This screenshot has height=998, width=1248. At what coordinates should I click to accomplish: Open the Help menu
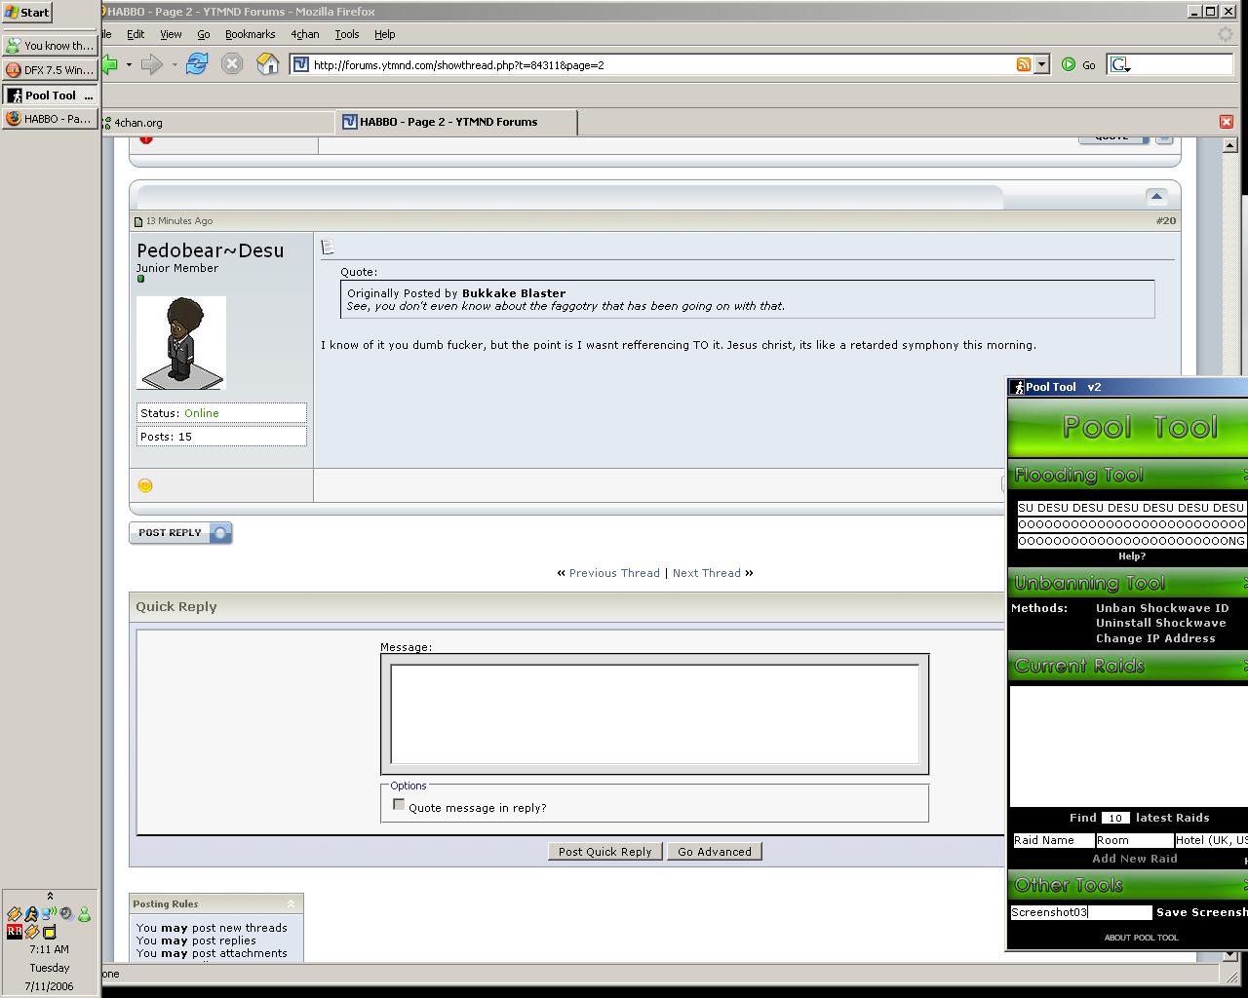(x=385, y=34)
